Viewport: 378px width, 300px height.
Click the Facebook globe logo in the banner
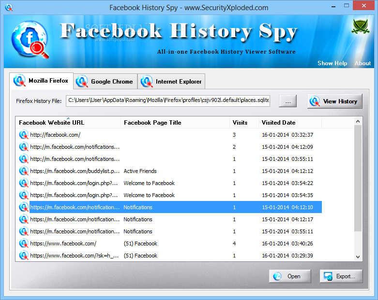[x=30, y=40]
